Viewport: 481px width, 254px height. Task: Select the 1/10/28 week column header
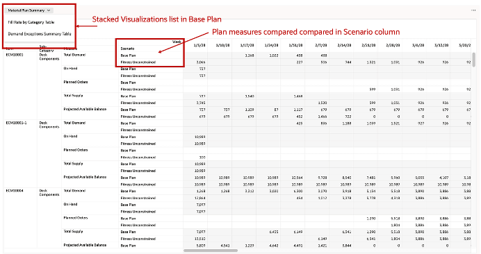pyautogui.click(x=222, y=45)
